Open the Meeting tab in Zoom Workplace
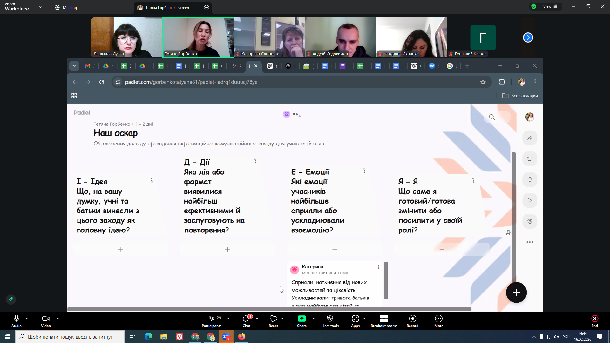 [x=66, y=7]
